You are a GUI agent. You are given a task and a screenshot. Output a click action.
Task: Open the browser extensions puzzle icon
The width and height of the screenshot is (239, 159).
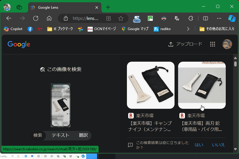click(x=191, y=18)
